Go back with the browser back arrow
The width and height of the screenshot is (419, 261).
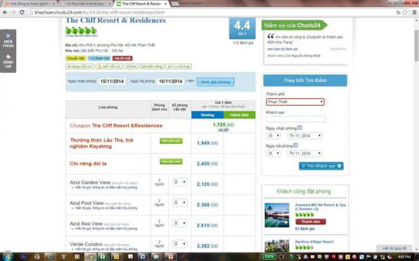[x=5, y=12]
